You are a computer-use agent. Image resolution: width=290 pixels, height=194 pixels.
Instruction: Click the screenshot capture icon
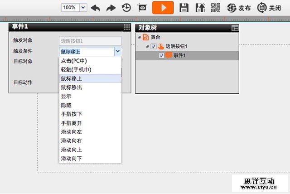click(x=142, y=8)
